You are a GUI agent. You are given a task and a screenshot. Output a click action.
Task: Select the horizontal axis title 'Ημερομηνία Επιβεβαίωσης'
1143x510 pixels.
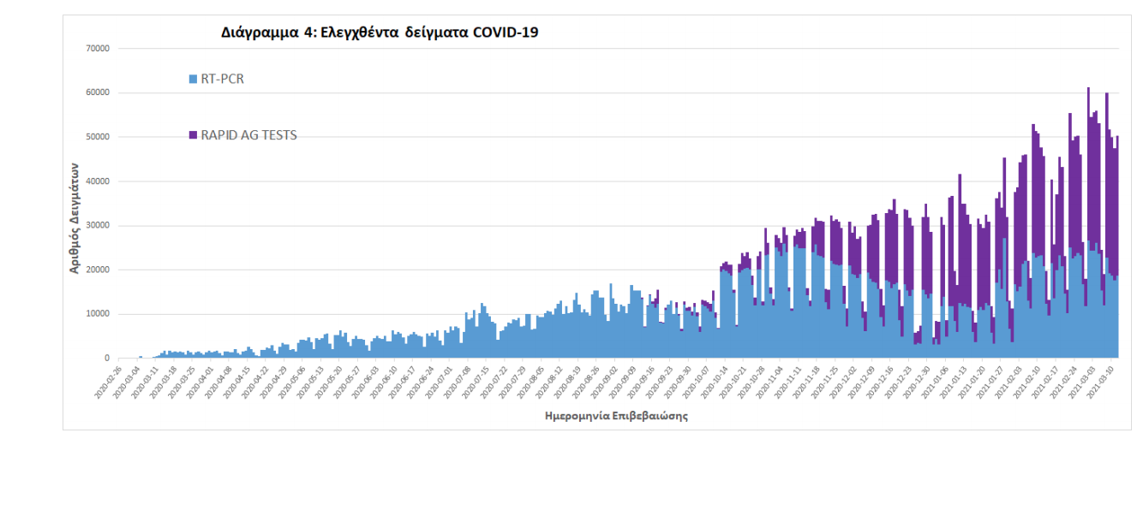coord(616,417)
